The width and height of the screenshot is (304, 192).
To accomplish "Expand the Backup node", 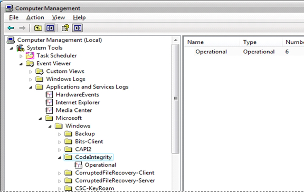I will tap(60, 135).
